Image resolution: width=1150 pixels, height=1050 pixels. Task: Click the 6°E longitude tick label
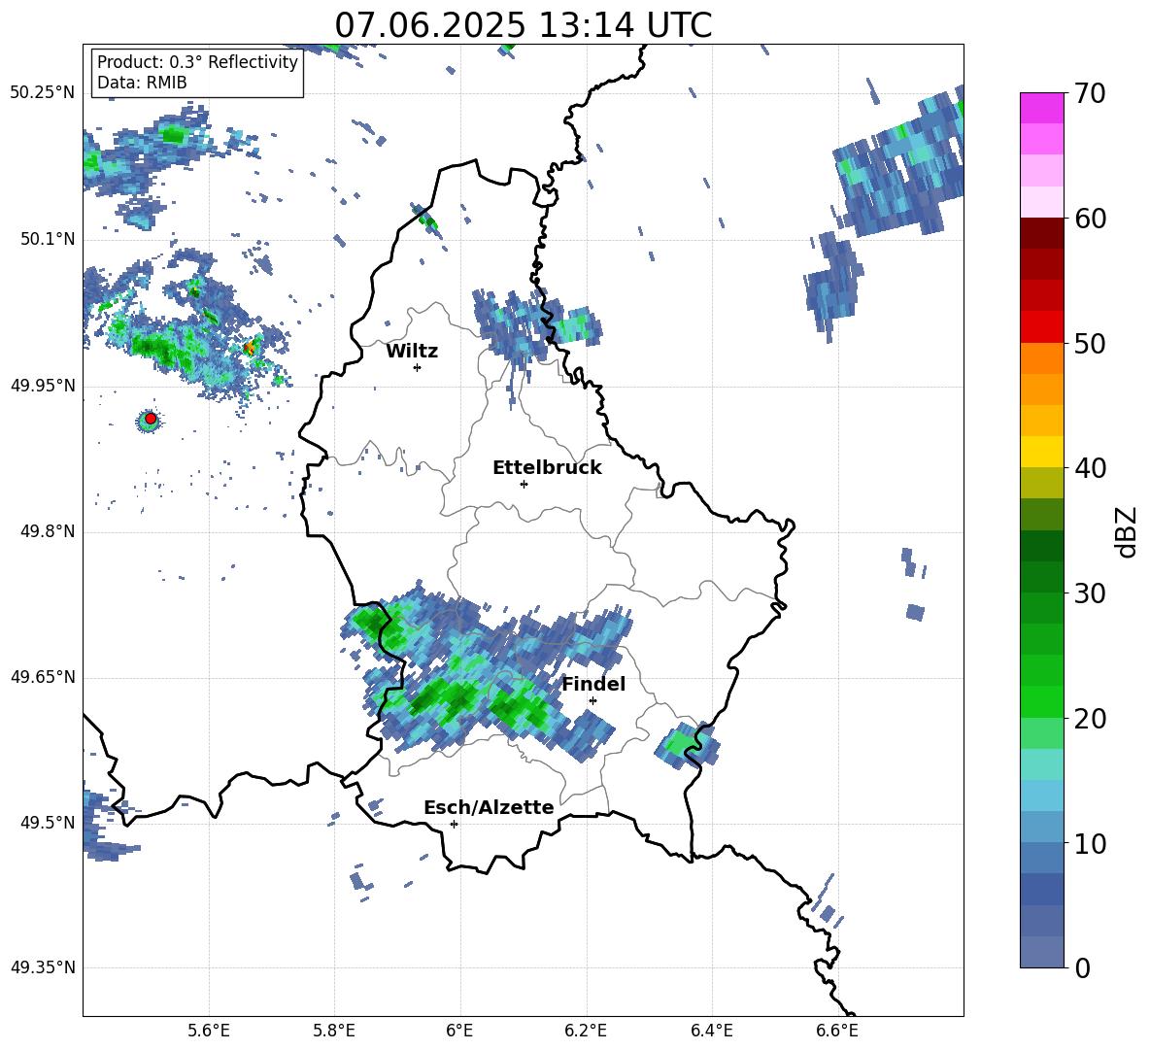(x=459, y=1031)
